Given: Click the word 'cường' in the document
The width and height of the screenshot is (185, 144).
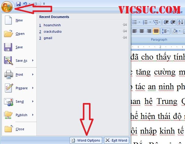Looking at the screenshot, I should (x=165, y=72).
